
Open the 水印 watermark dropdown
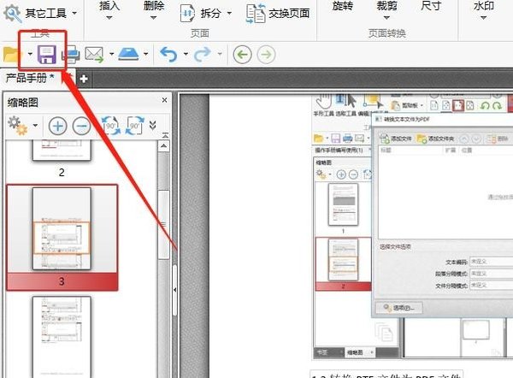click(484, 9)
